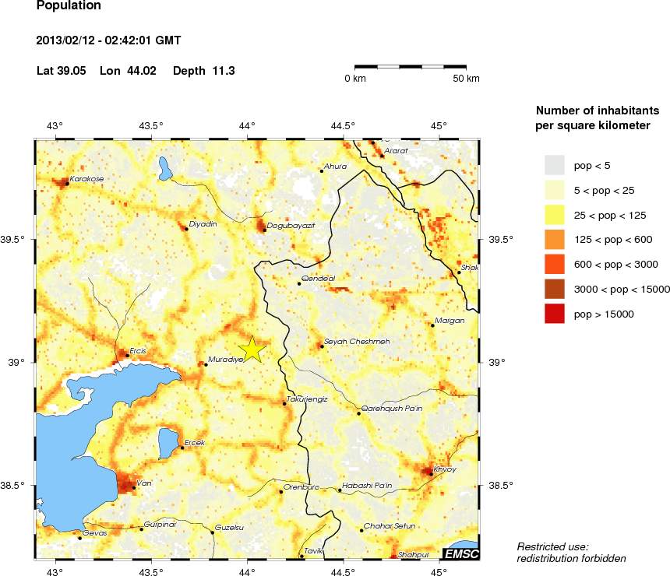Click the brown 3000 < pop < 15000 swatch
The image size is (670, 576).
554,289
